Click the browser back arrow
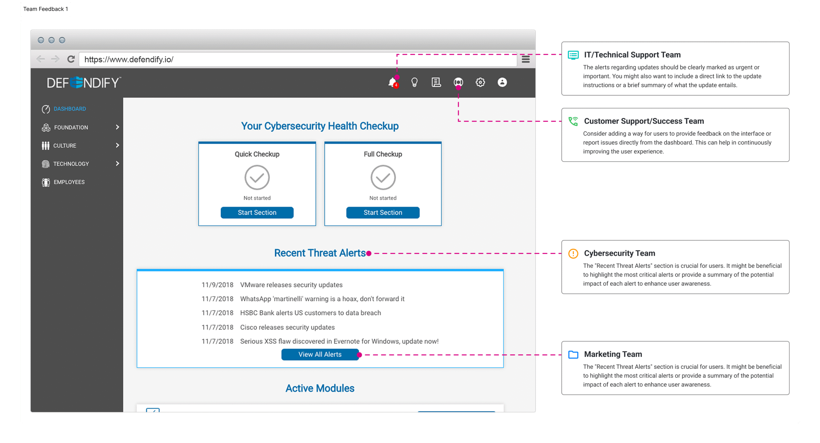Viewport: 820px width, 443px height. [40, 59]
